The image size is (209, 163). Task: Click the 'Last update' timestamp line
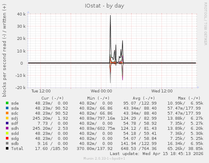[156, 154]
